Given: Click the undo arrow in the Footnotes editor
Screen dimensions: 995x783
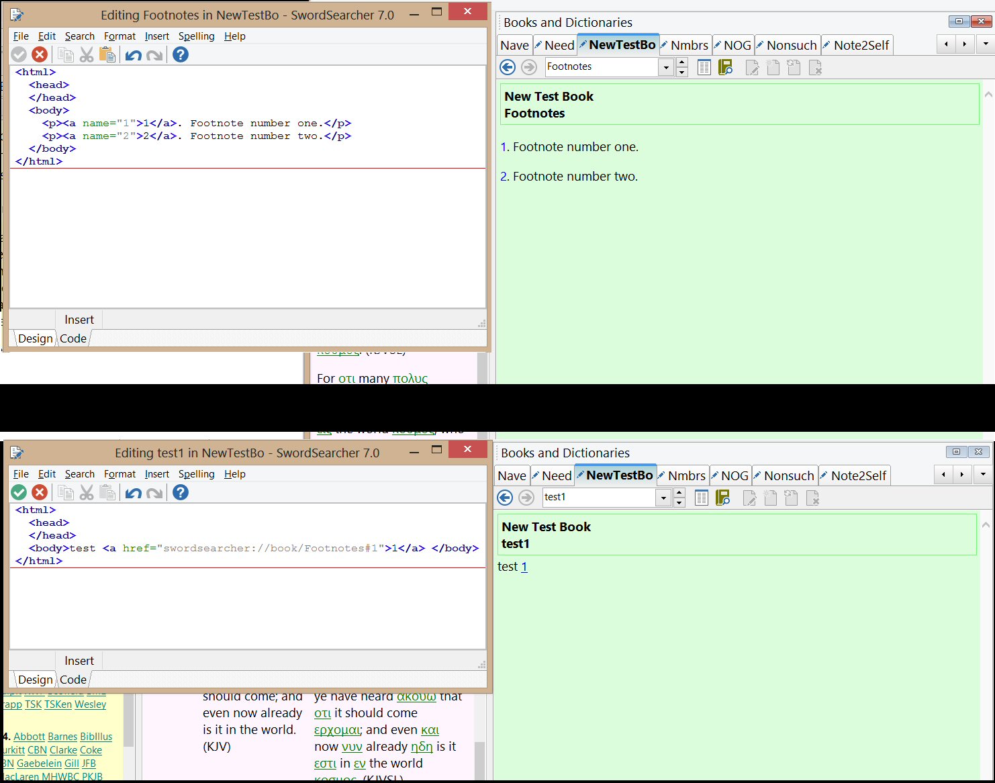Looking at the screenshot, I should tap(134, 55).
